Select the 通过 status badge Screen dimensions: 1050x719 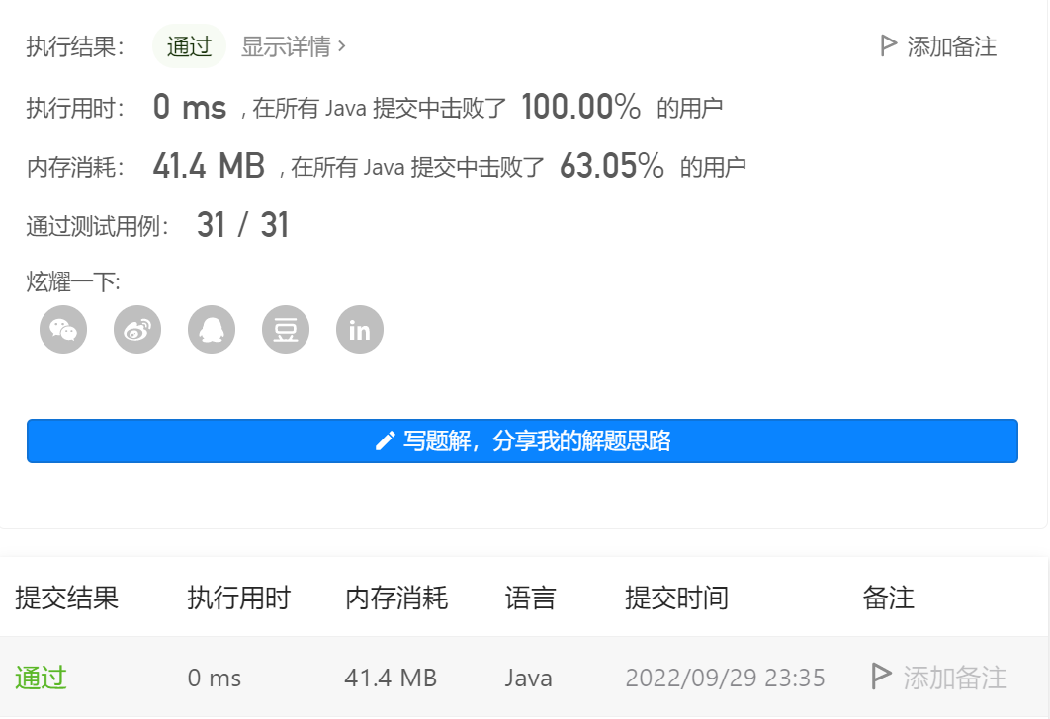pyautogui.click(x=188, y=45)
